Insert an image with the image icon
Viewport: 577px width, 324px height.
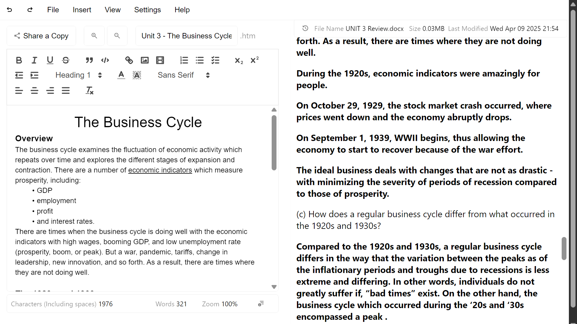click(x=145, y=60)
